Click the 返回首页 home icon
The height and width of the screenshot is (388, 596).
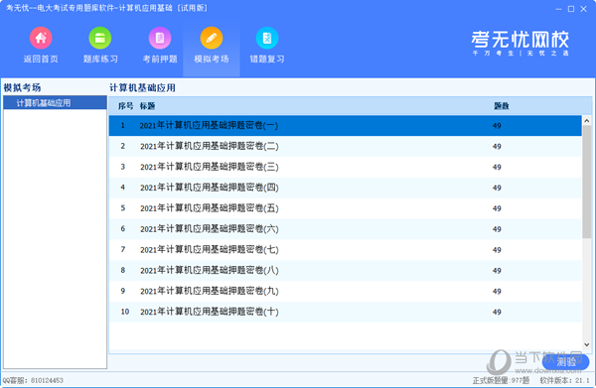[x=41, y=38]
